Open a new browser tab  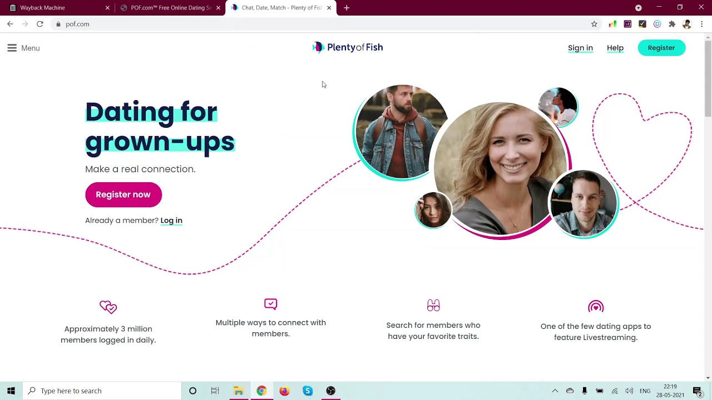pyautogui.click(x=347, y=8)
